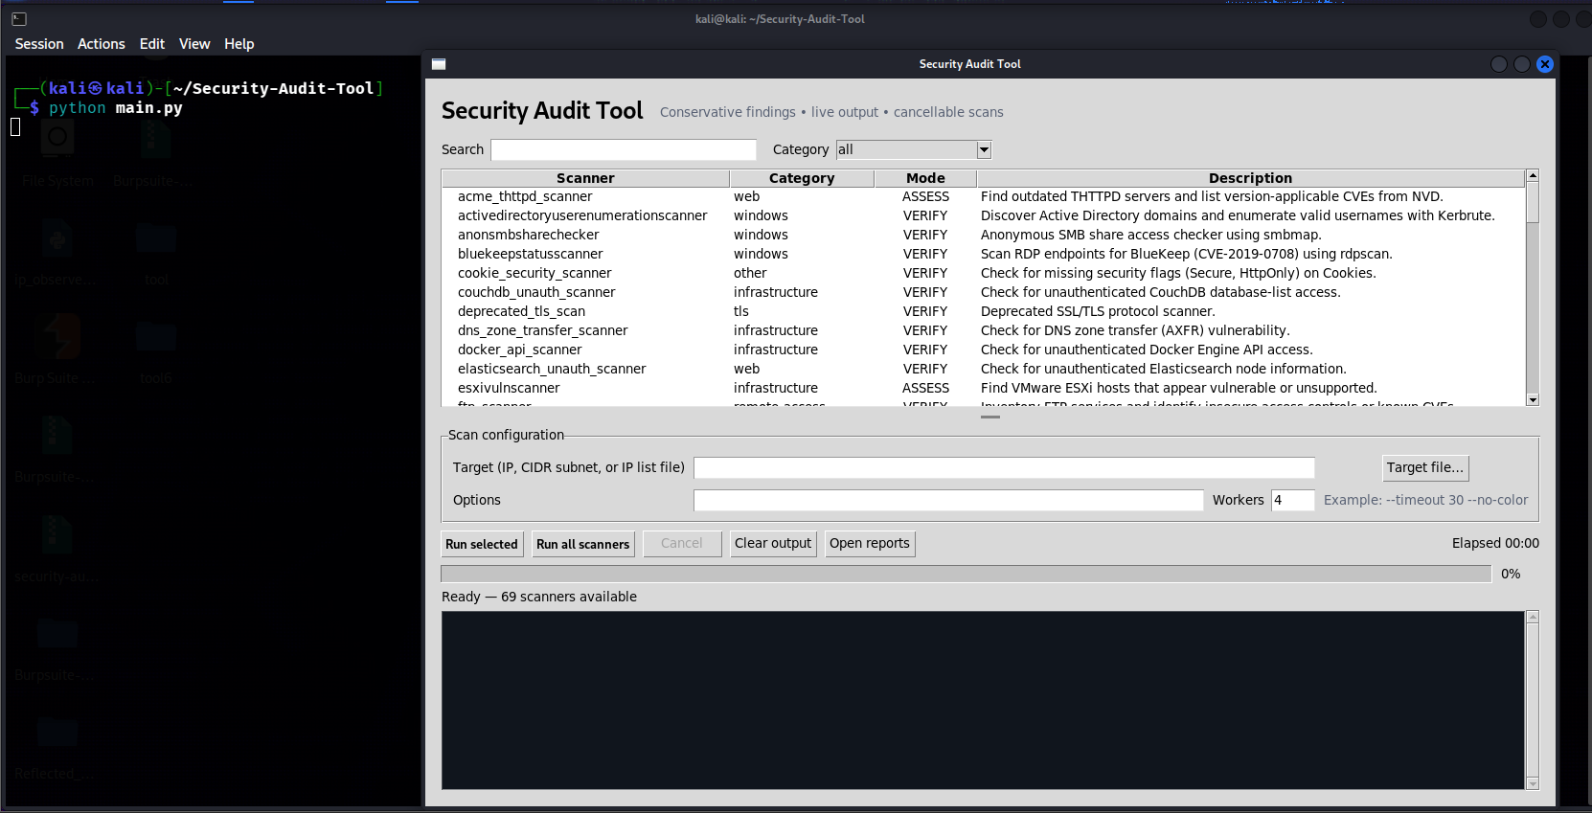Click scroll-up arrow of the scanner list
Viewport: 1592px width, 813px height.
(1533, 176)
